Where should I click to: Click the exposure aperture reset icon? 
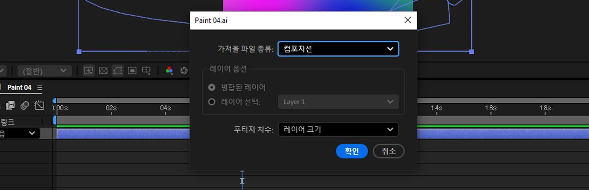(x=184, y=71)
